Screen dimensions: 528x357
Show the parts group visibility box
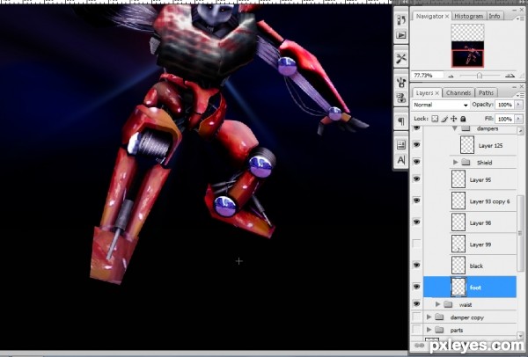click(x=417, y=330)
